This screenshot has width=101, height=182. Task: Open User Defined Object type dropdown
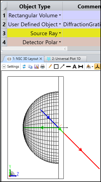60,24
